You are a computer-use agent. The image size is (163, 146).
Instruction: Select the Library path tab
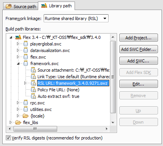coord(56,6)
